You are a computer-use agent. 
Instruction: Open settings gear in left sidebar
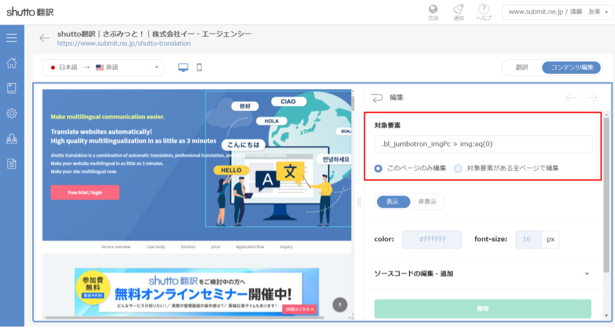[12, 113]
